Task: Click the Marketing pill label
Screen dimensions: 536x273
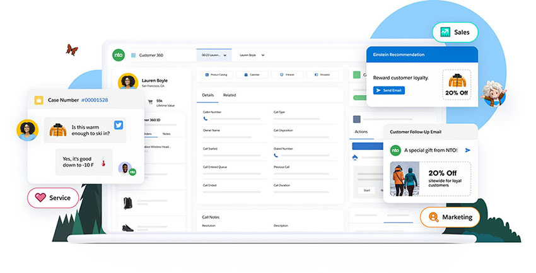Action: (450, 218)
